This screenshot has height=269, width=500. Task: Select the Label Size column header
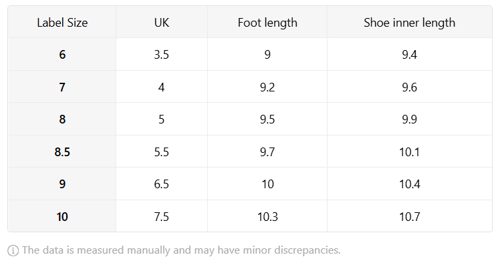(x=62, y=22)
